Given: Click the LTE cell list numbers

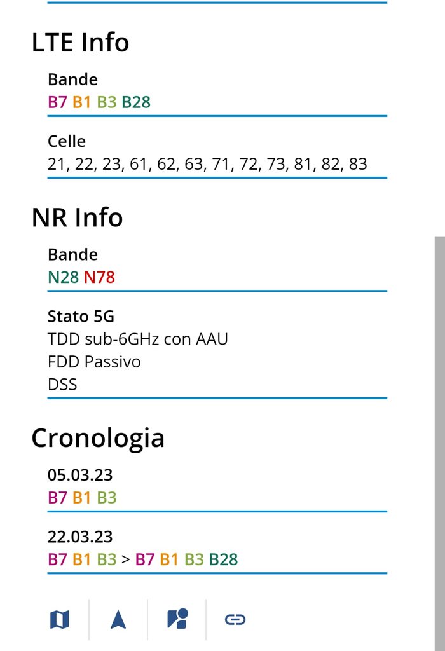Looking at the screenshot, I should point(207,164).
